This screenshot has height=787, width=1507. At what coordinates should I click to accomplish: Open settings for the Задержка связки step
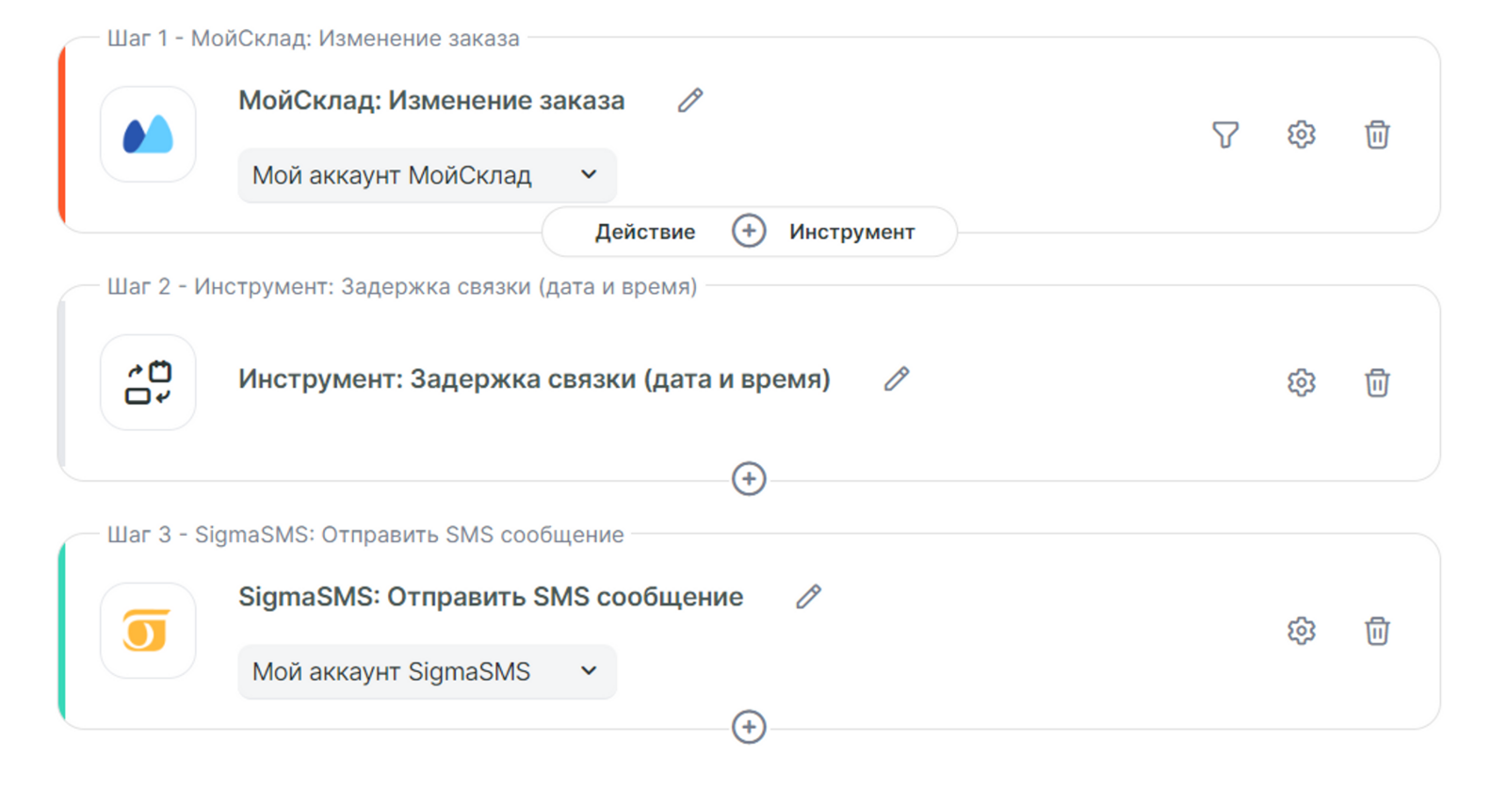pyautogui.click(x=1301, y=382)
